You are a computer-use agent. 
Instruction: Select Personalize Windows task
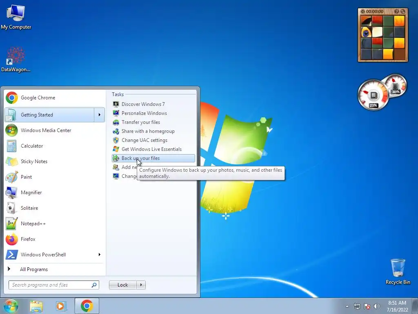[153, 113]
